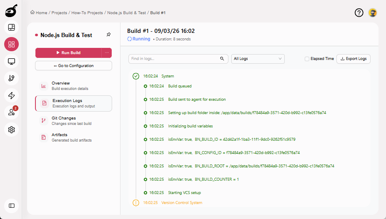Screen dimensions: 386x219
Task: Open the Artifacts tab
Action: click(73, 137)
